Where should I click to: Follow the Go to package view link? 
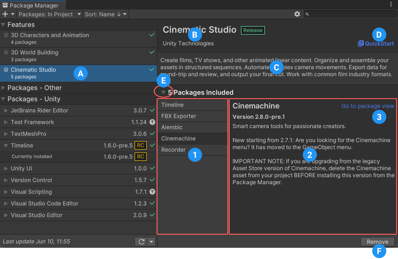(x=368, y=106)
